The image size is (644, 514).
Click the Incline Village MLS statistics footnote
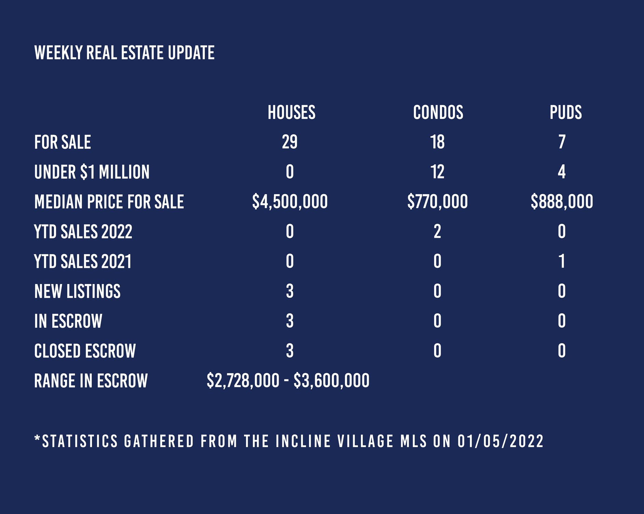289,441
